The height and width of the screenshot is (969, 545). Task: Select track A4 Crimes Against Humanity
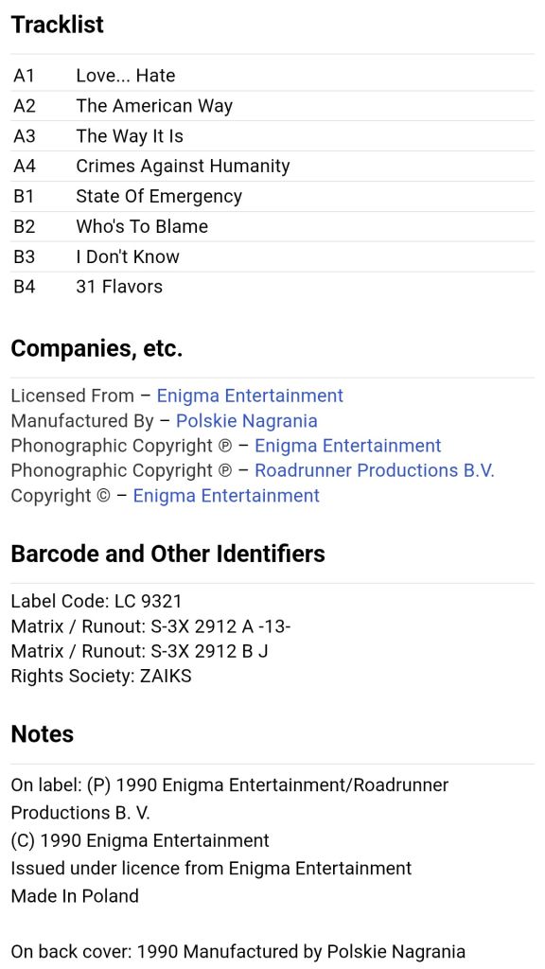[x=272, y=167]
